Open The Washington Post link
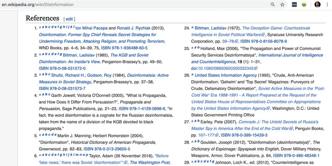The height and width of the screenshot is (166, 332). click(x=150, y=163)
